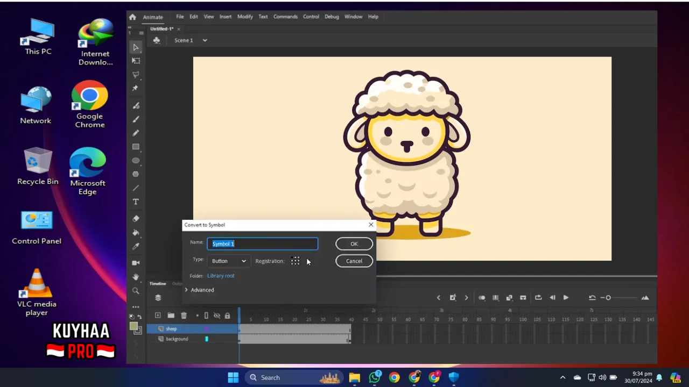Viewport: 689px width, 387px height.
Task: Click the background layer cyan color swatch
Action: (206, 339)
